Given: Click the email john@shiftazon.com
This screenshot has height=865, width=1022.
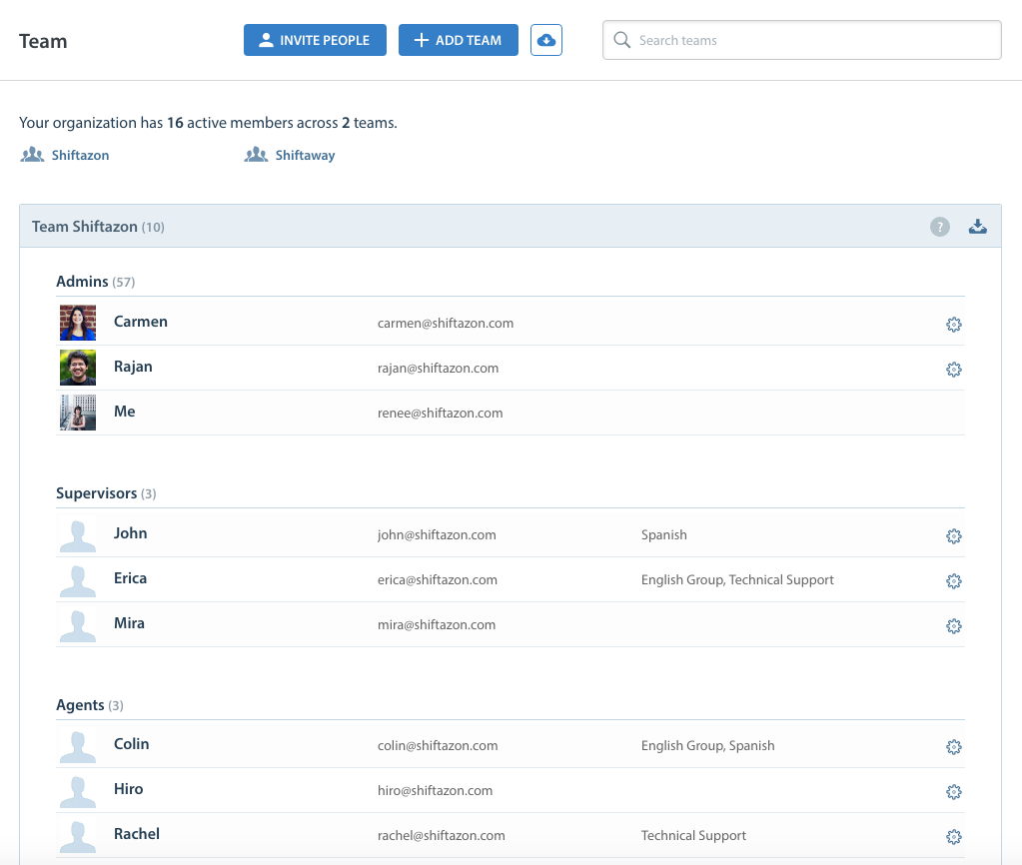Looking at the screenshot, I should 437,535.
